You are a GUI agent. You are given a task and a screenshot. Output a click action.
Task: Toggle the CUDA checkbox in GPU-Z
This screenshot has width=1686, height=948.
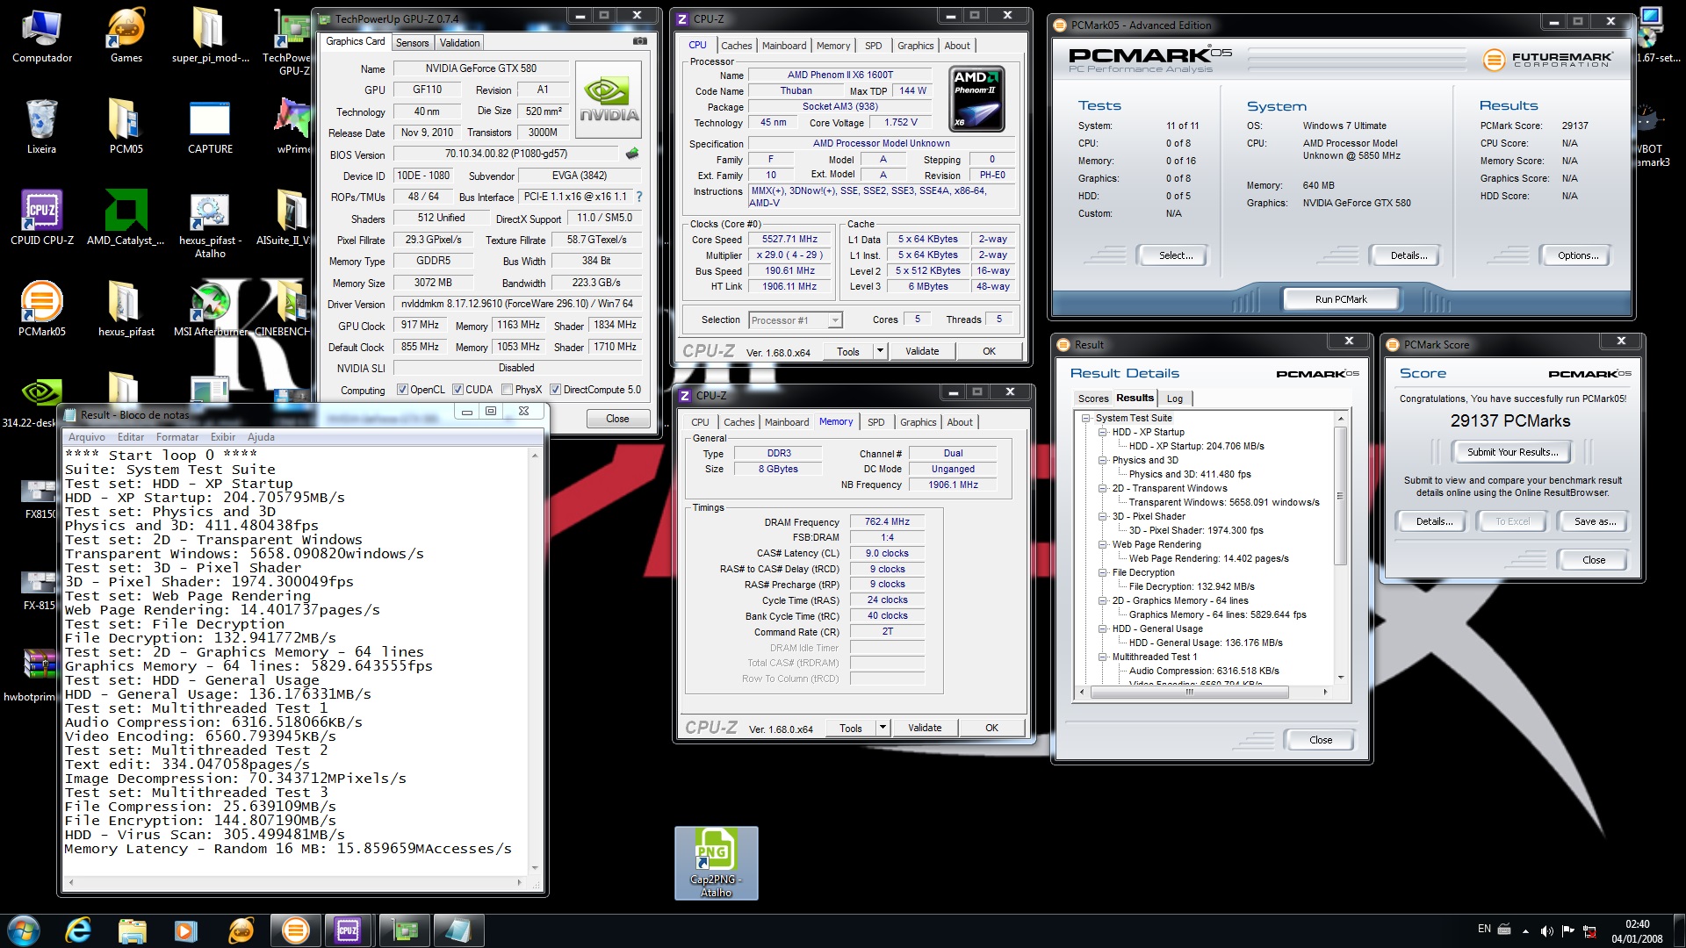click(458, 390)
